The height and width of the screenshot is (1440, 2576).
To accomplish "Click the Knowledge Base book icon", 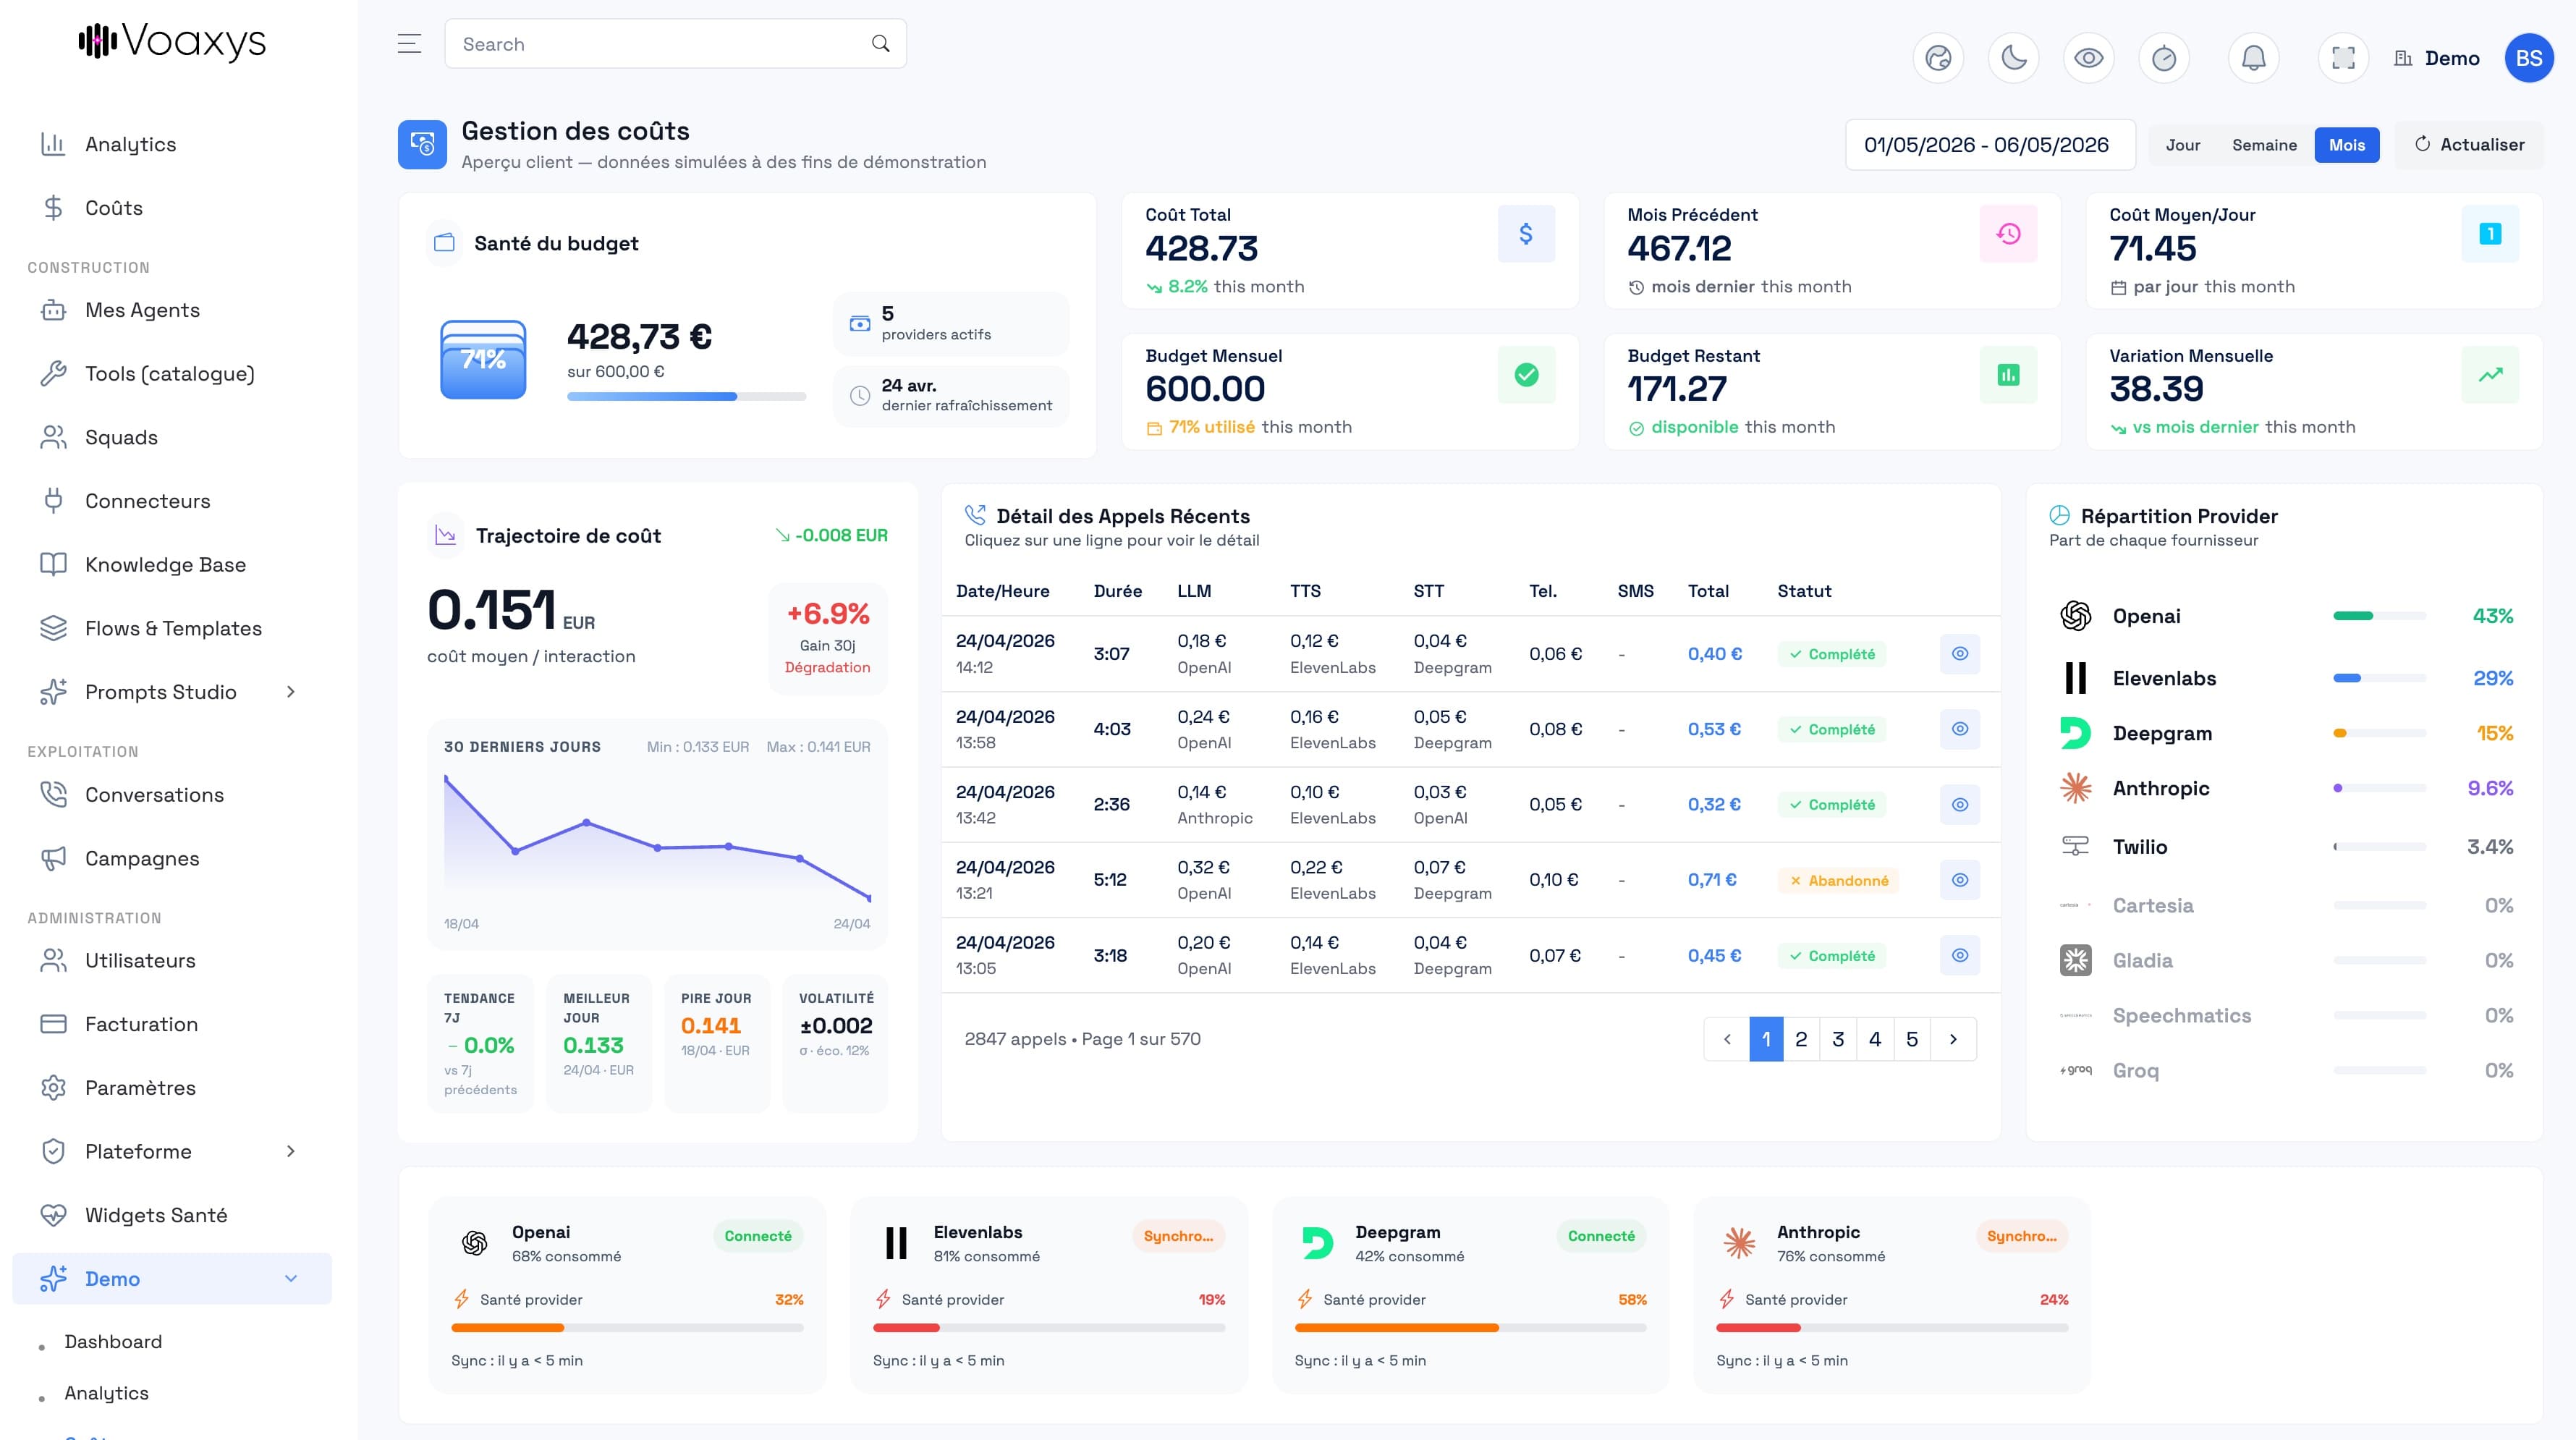I will pos(53,565).
